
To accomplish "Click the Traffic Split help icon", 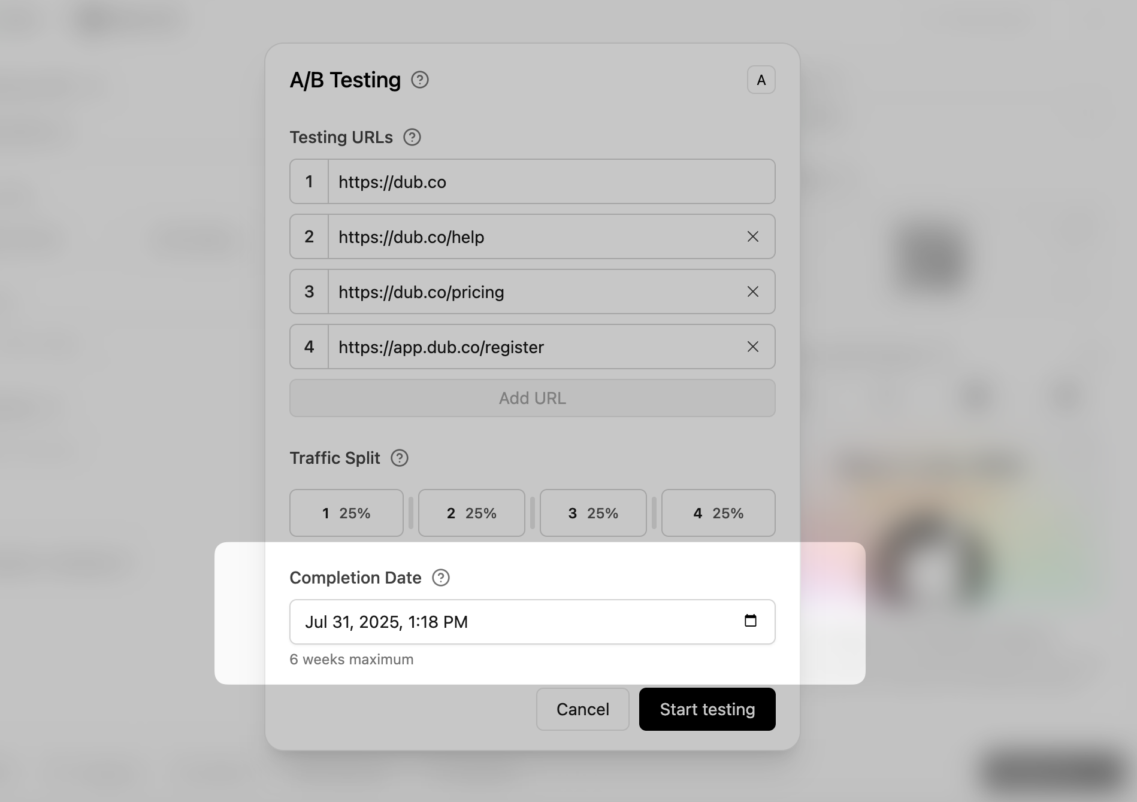I will click(400, 458).
